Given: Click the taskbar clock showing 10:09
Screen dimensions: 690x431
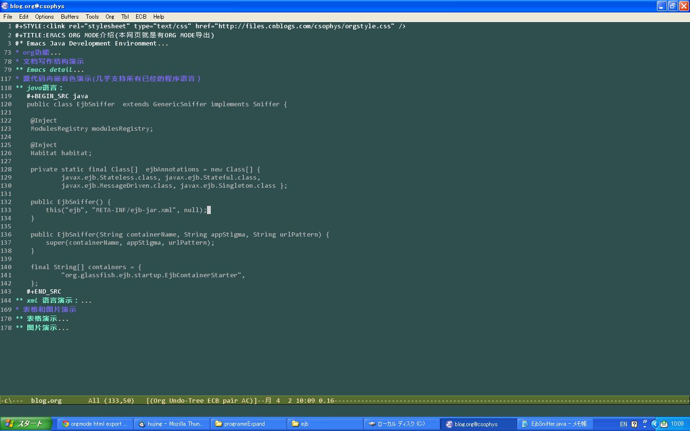Looking at the screenshot, I should pyautogui.click(x=677, y=424).
